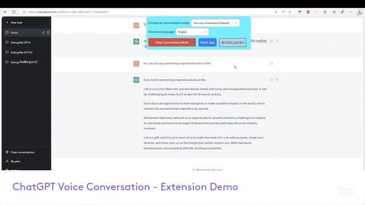
Task: Open the Debug chat with Hindi title
Action: click(26, 62)
